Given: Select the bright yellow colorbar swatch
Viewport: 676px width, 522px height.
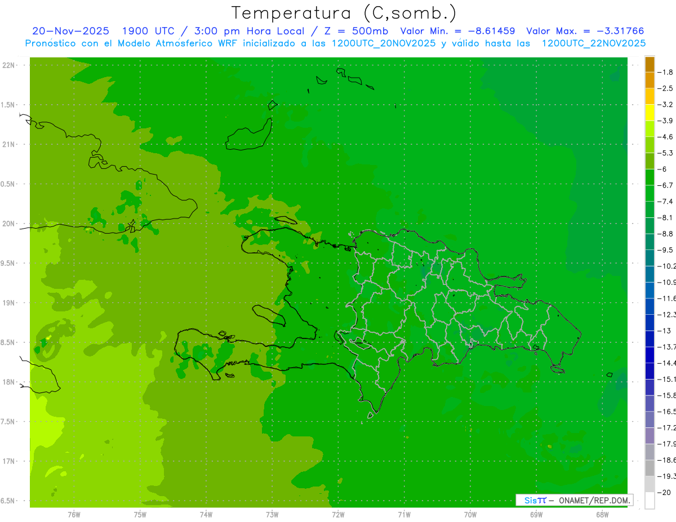Looking at the screenshot, I should coord(650,113).
